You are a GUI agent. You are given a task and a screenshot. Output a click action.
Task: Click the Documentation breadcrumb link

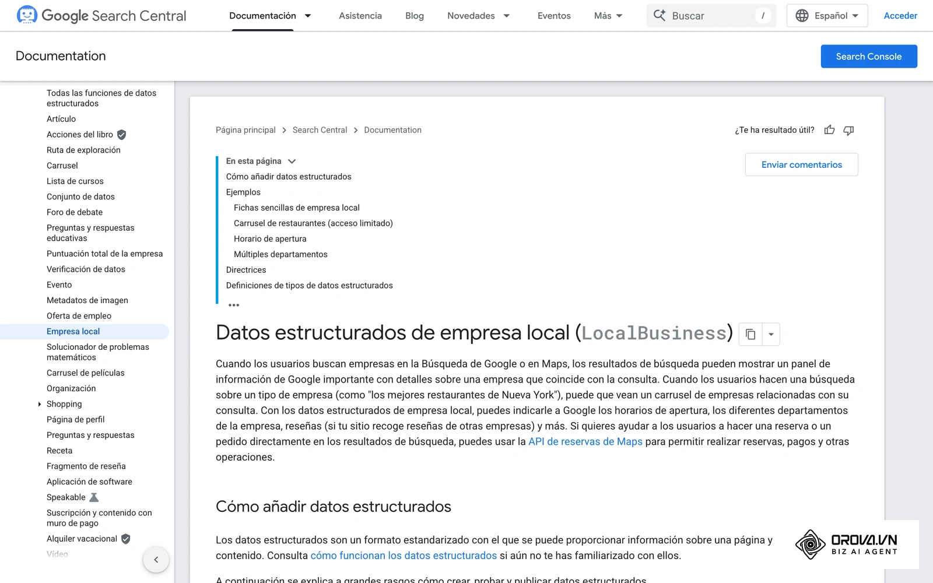(x=392, y=130)
